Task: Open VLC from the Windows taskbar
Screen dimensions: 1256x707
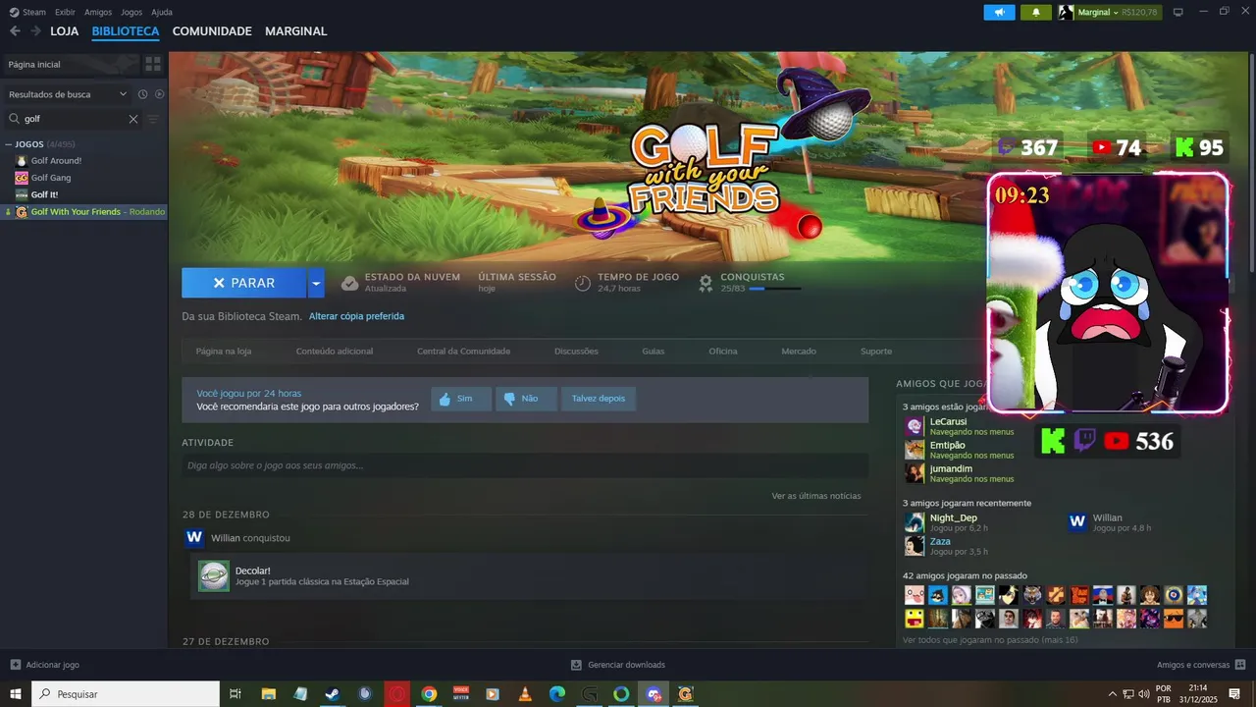Action: click(x=525, y=694)
